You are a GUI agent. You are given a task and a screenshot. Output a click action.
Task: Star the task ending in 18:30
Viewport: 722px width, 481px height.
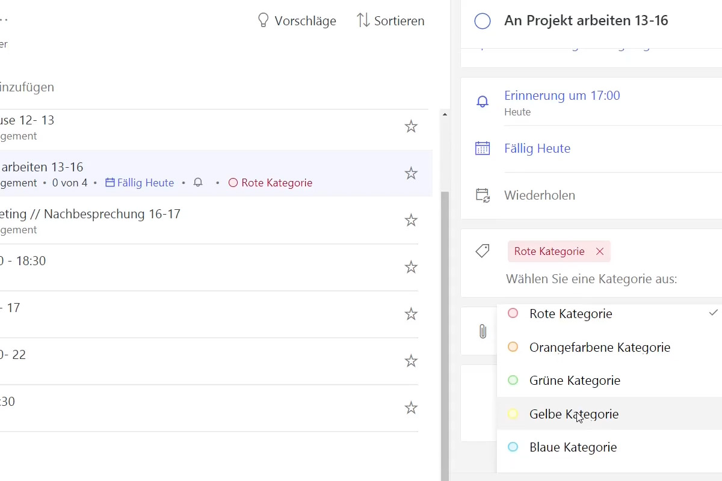[x=411, y=267]
